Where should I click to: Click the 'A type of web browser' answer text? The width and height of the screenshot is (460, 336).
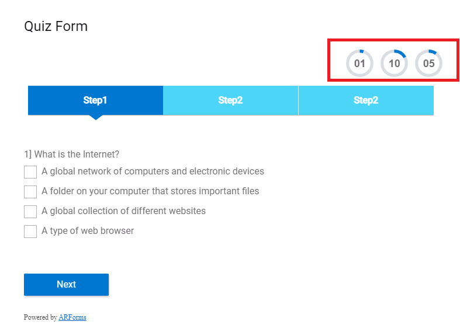coord(88,231)
